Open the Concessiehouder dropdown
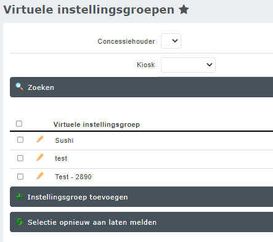This screenshot has width=273, height=242. click(171, 41)
